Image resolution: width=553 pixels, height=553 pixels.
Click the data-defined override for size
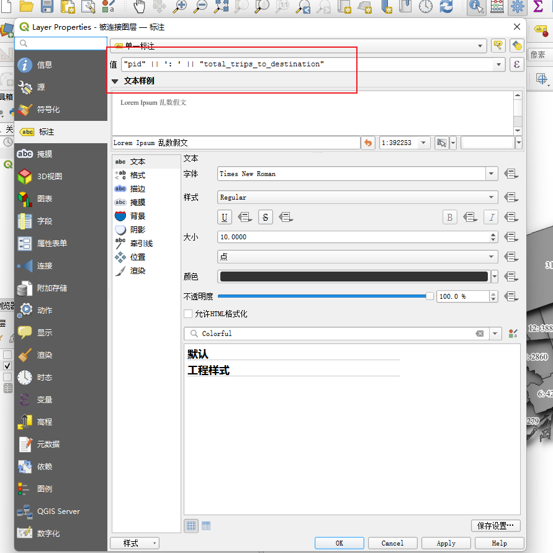[x=511, y=237]
